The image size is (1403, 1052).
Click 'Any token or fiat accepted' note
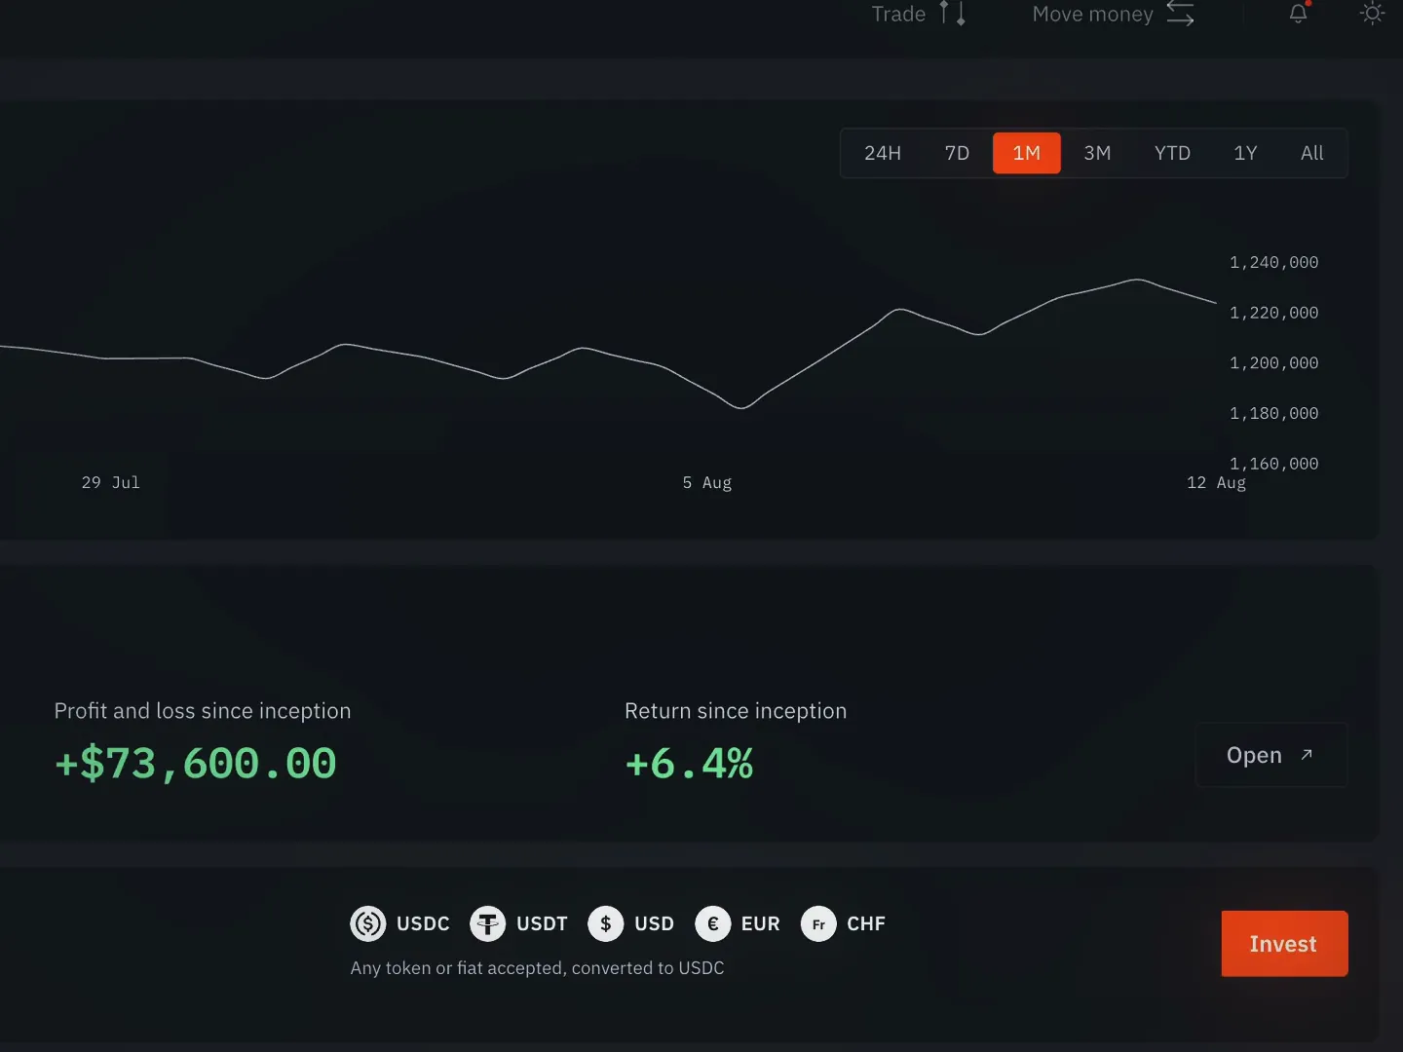click(537, 968)
